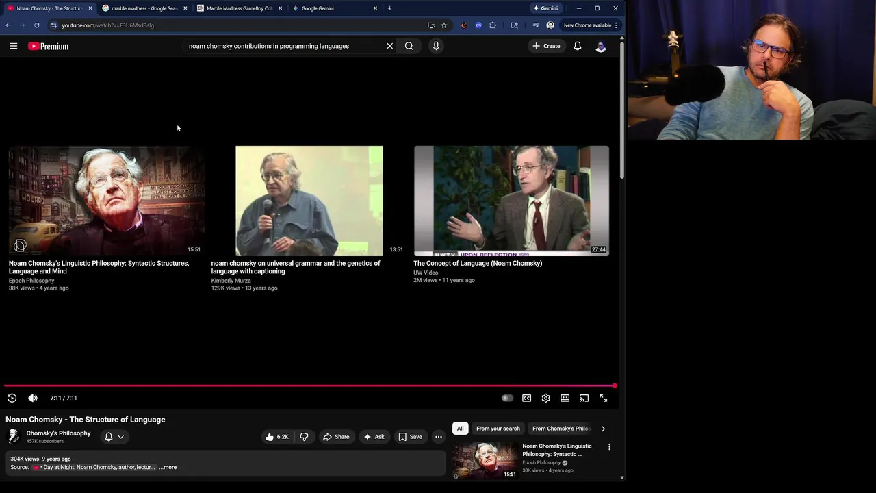The width and height of the screenshot is (876, 493).
Task: Open the Chomsky's Philosophy channel name link
Action: [58, 433]
